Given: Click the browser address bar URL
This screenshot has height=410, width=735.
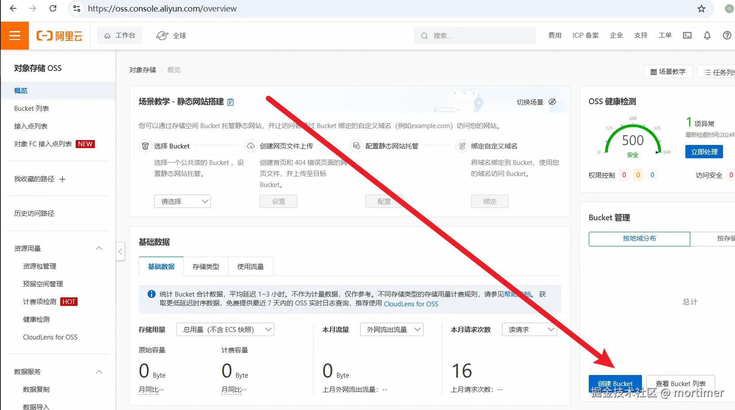Looking at the screenshot, I should click(x=162, y=8).
